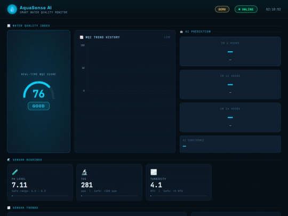Image resolution: width=288 pixels, height=216 pixels.
Task: Open the In 12 Hours prediction card
Action: pos(230,84)
